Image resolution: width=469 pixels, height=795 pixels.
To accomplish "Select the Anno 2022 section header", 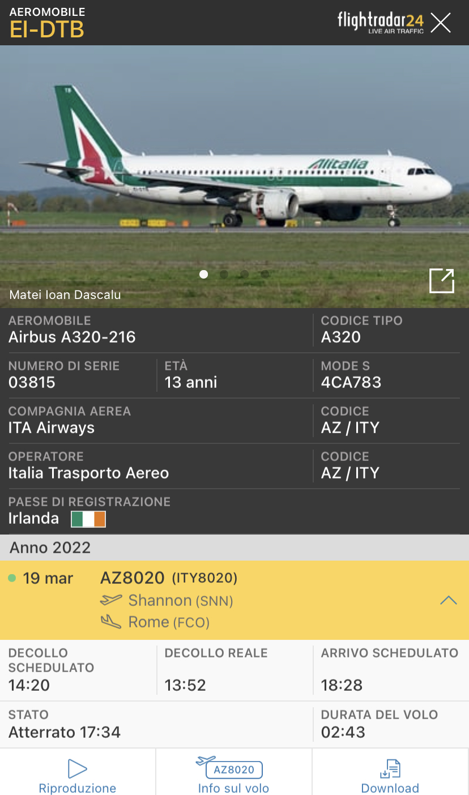I will (234, 548).
